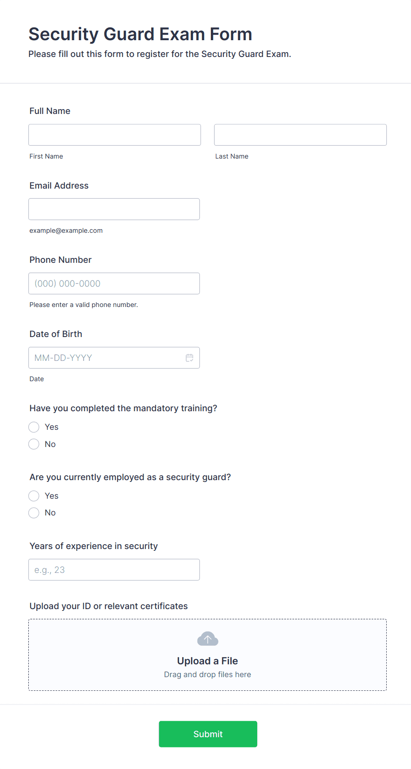Choose Yes for currently employed as guard
Screen dimensions: 411x769
(x=34, y=496)
